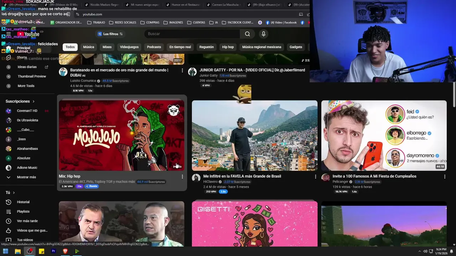Open options menu for Mix: Hip hop
The height and width of the screenshot is (256, 456).
(182, 177)
